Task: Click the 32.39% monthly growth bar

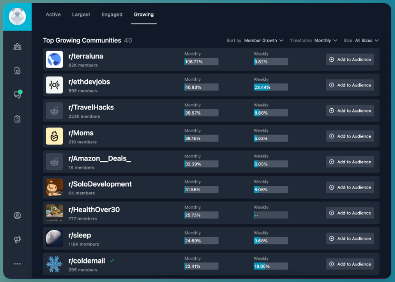Action: point(201,164)
